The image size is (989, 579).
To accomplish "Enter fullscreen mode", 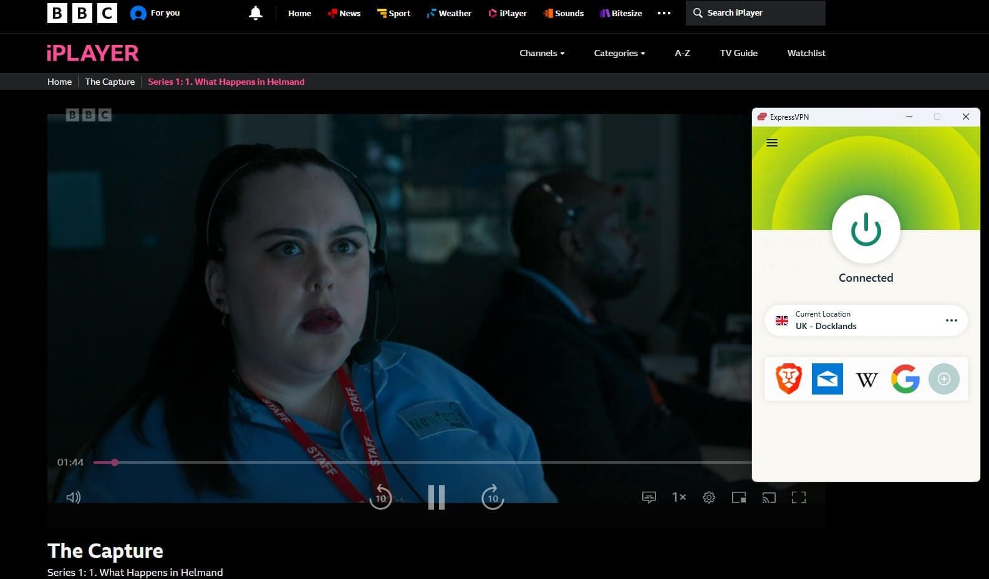I will pos(799,497).
